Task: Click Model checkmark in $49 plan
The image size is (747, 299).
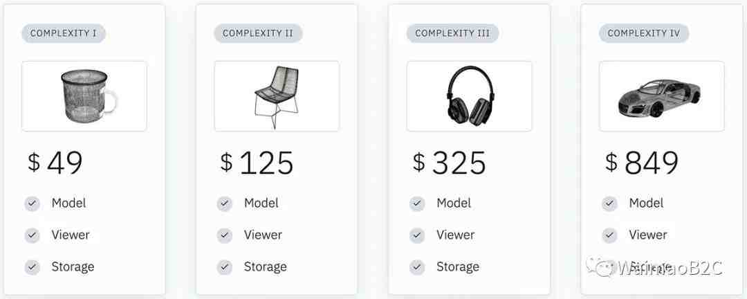Action: [33, 203]
